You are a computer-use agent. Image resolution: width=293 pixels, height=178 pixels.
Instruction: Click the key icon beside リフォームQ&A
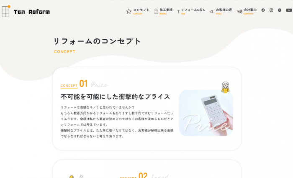coord(178,12)
